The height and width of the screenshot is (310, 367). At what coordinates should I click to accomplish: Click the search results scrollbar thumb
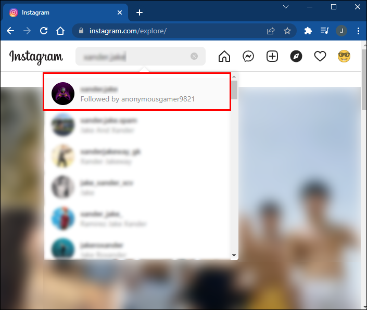(x=235, y=90)
